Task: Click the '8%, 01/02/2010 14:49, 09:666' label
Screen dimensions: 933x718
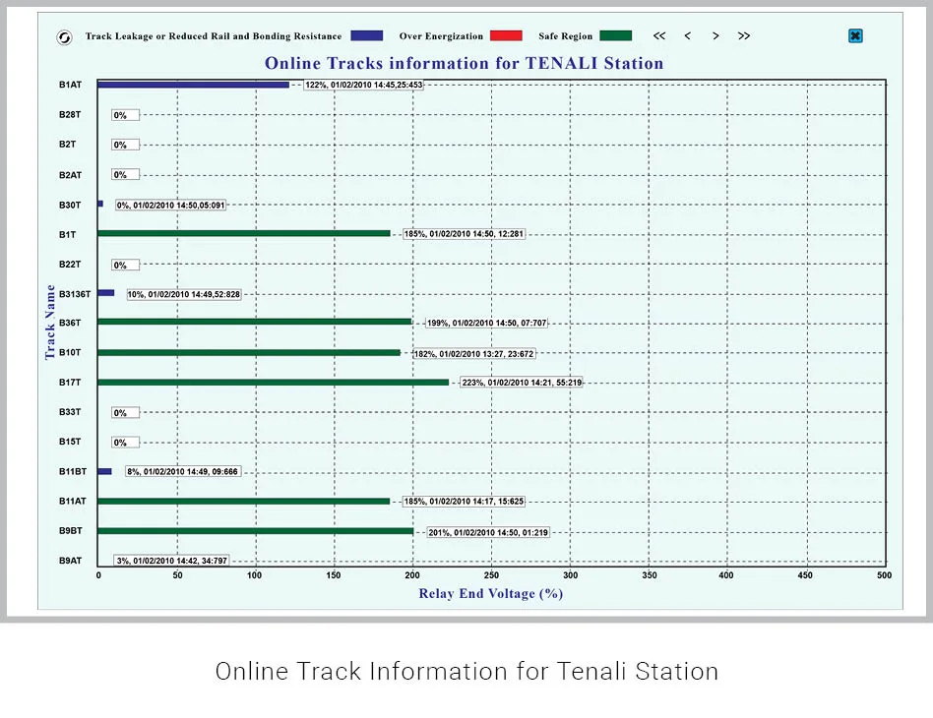Action: point(183,472)
